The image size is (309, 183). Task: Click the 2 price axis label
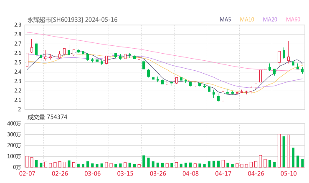(x=20, y=109)
